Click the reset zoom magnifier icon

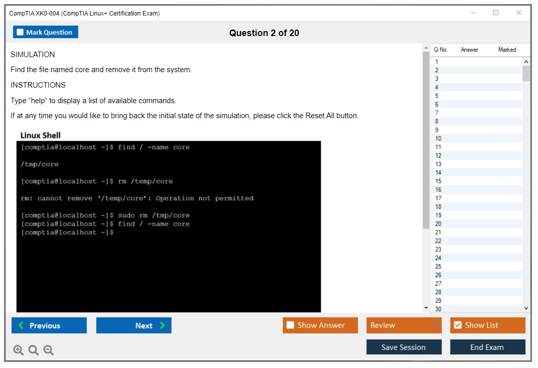(34, 350)
